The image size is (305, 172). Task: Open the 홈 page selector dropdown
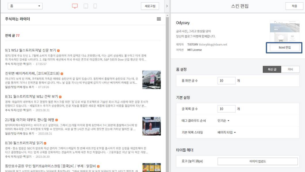click(25, 6)
